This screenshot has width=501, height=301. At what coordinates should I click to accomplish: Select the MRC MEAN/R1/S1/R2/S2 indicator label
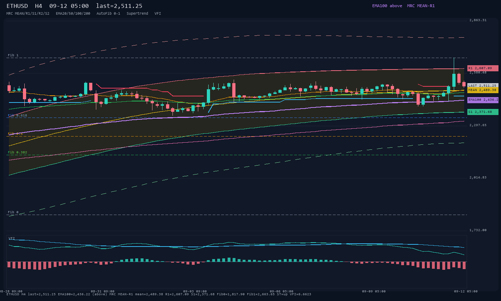[x=28, y=14]
